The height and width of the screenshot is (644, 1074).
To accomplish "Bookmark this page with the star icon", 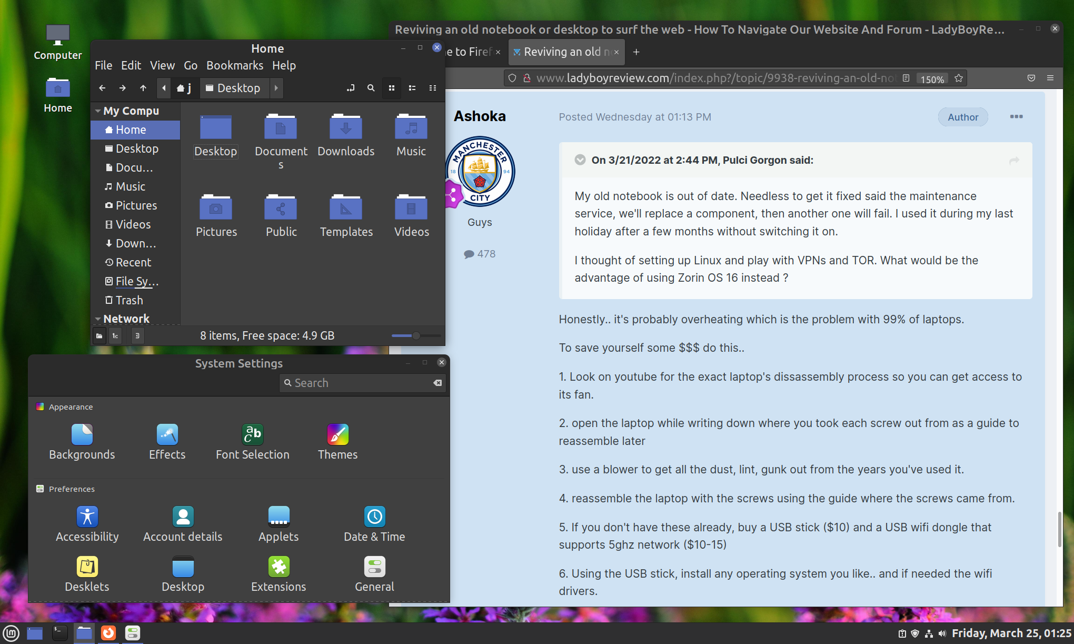I will 959,78.
